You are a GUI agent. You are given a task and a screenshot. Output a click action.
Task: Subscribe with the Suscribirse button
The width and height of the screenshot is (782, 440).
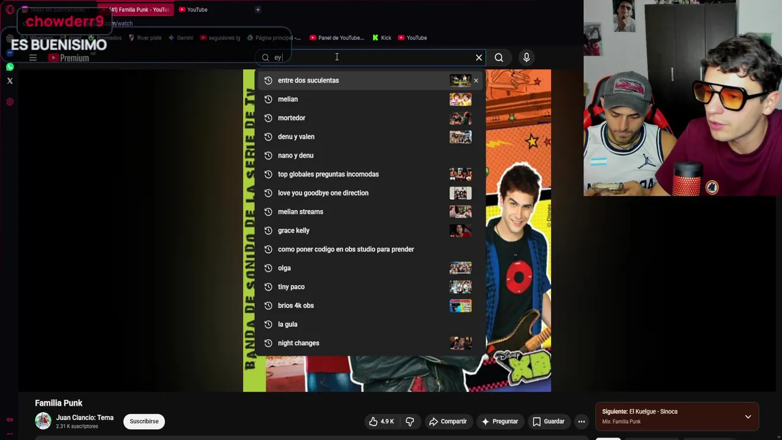tap(144, 421)
